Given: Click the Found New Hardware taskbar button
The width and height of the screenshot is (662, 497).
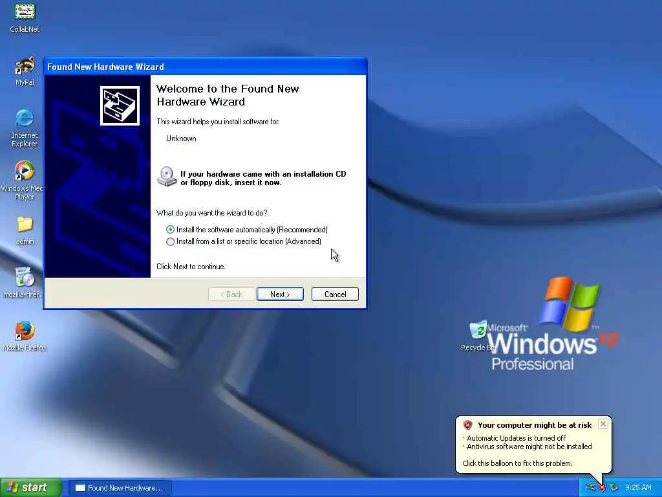Looking at the screenshot, I should point(120,488).
